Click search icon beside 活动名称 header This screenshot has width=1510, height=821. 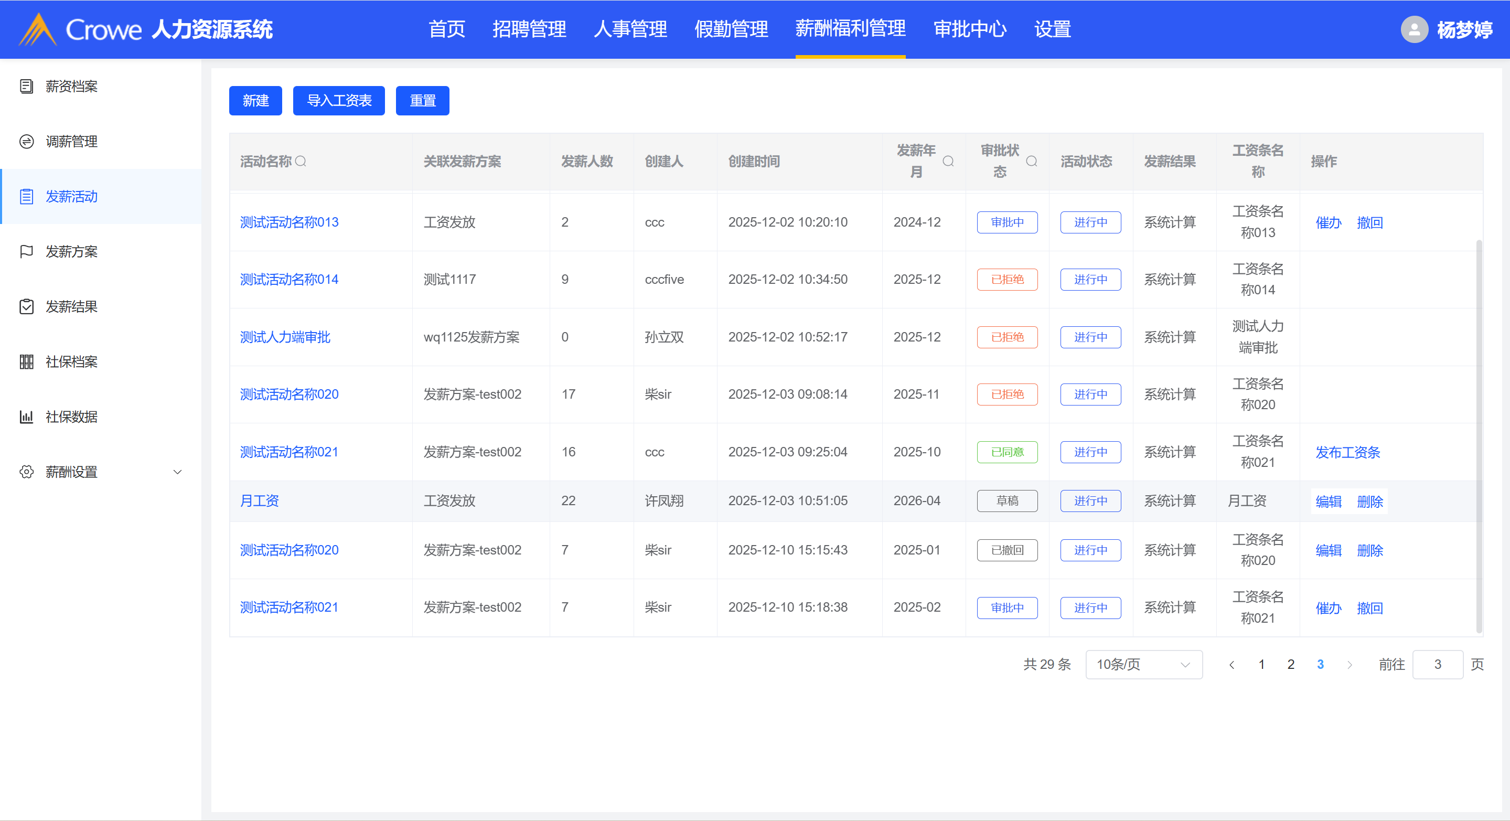tap(301, 161)
